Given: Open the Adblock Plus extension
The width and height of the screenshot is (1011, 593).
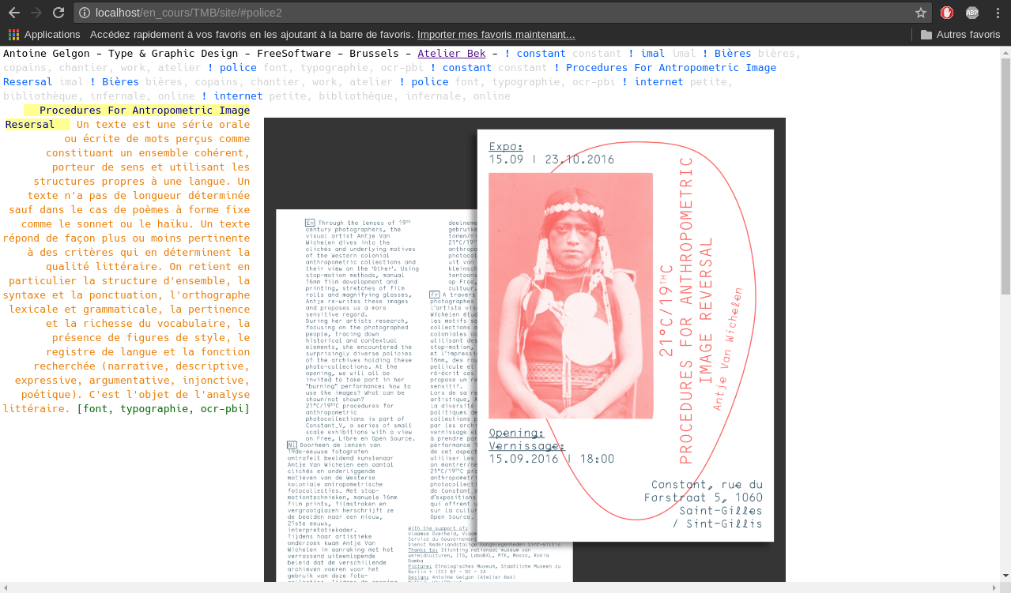Looking at the screenshot, I should coord(971,13).
